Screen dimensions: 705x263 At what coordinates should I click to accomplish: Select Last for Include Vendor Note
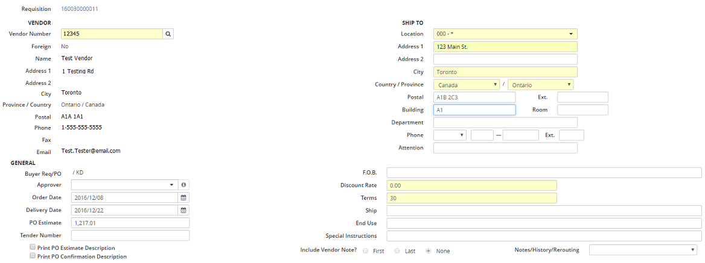pos(397,251)
